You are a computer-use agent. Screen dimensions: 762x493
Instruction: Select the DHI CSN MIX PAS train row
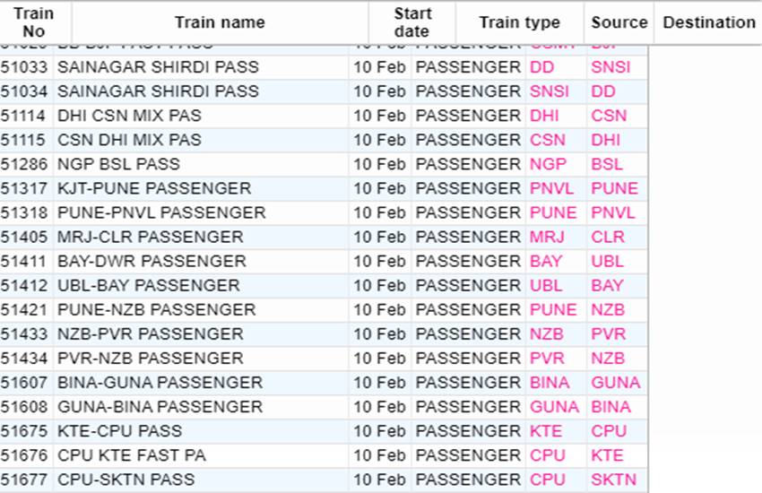click(324, 116)
